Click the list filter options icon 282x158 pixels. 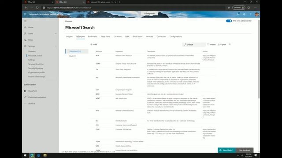230,44
